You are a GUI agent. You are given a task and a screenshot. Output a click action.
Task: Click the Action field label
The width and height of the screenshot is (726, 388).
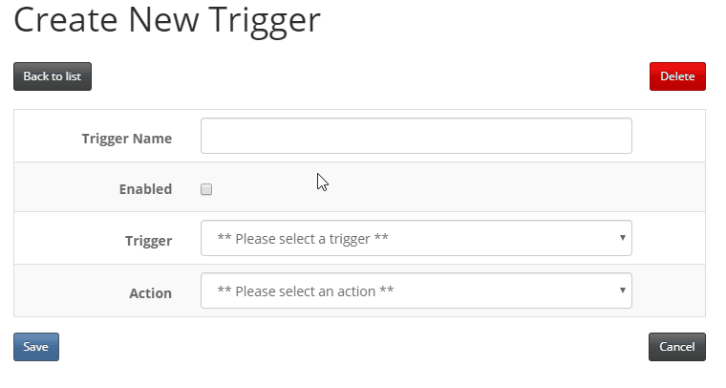[x=151, y=293]
